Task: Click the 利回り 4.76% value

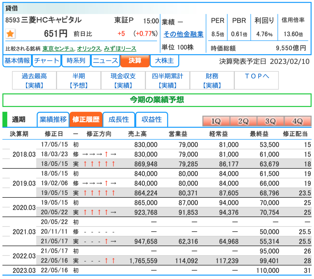Action: 264,34
